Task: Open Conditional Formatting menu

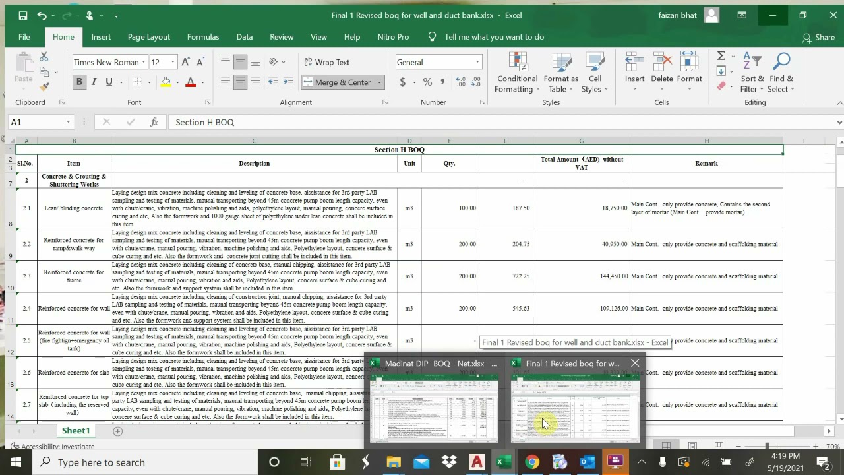Action: tap(518, 73)
